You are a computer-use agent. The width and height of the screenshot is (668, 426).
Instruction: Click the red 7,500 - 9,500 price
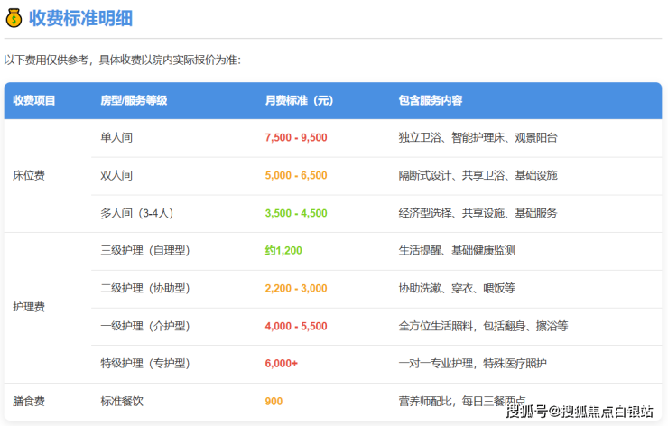(296, 137)
